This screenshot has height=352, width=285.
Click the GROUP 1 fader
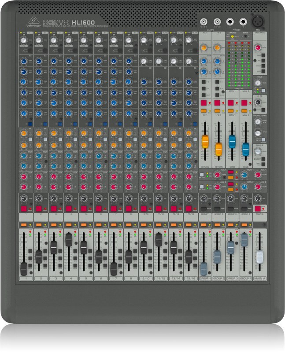(x=204, y=269)
